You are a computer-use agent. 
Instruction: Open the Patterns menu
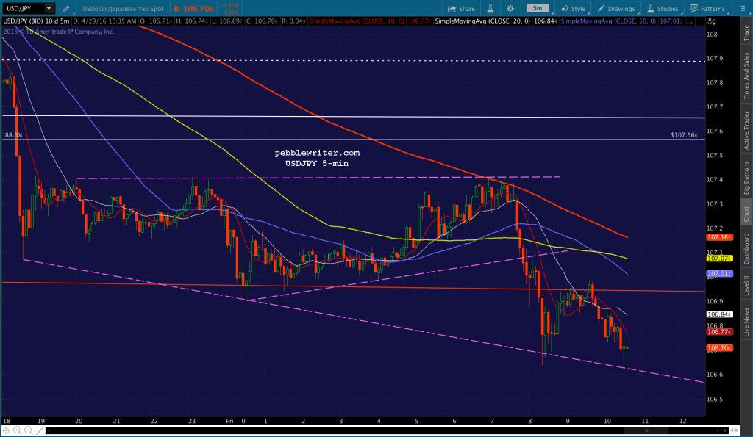pos(707,9)
